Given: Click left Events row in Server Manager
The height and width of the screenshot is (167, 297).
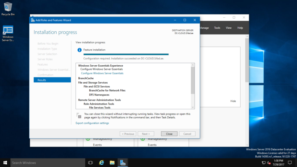Looking at the screenshot, I should (97, 145).
